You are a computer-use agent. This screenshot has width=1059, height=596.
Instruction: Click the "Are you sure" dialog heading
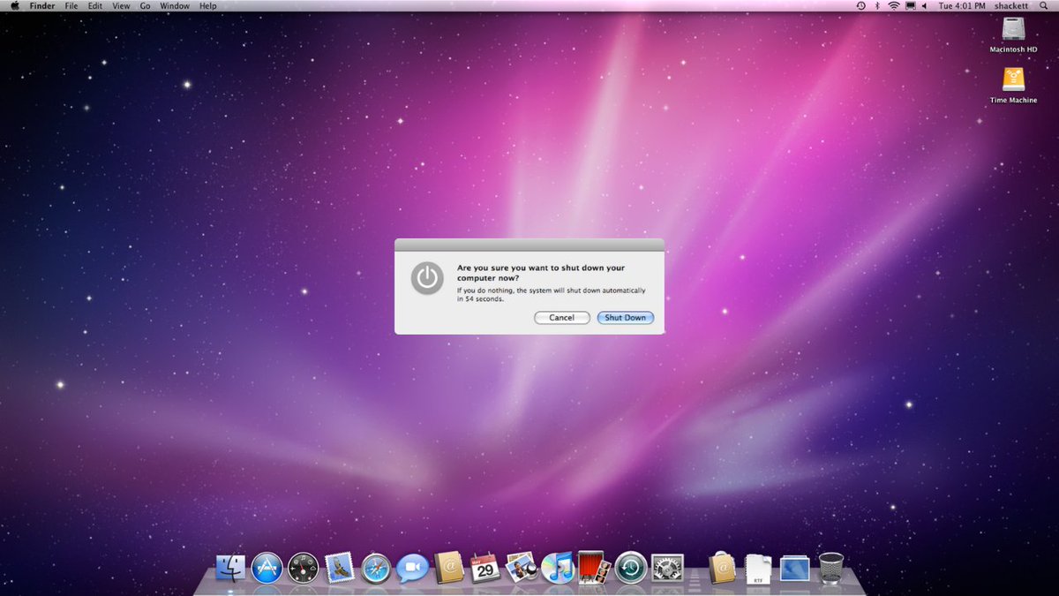click(540, 272)
